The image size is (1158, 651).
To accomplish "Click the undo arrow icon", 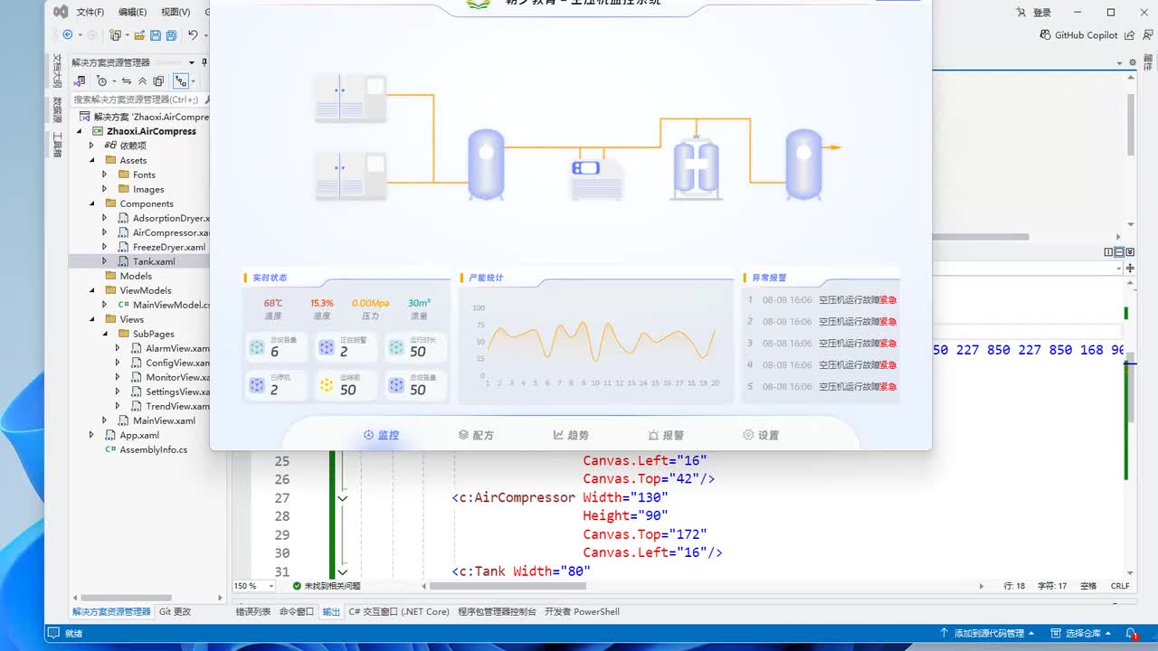I will pos(193,35).
